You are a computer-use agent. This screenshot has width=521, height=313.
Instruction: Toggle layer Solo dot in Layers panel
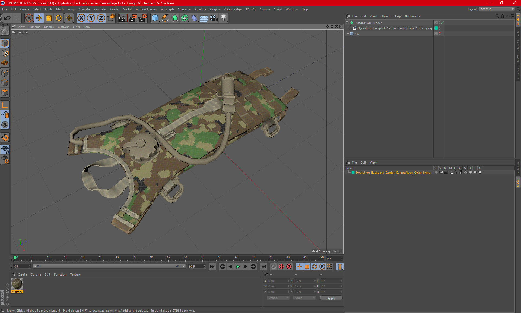[436, 173]
